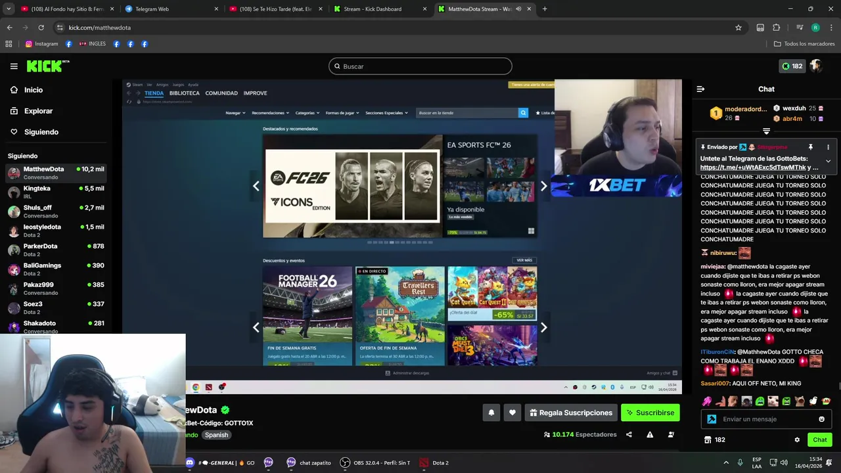Click the Buscar search field
Image resolution: width=841 pixels, height=473 pixels.
(x=420, y=66)
